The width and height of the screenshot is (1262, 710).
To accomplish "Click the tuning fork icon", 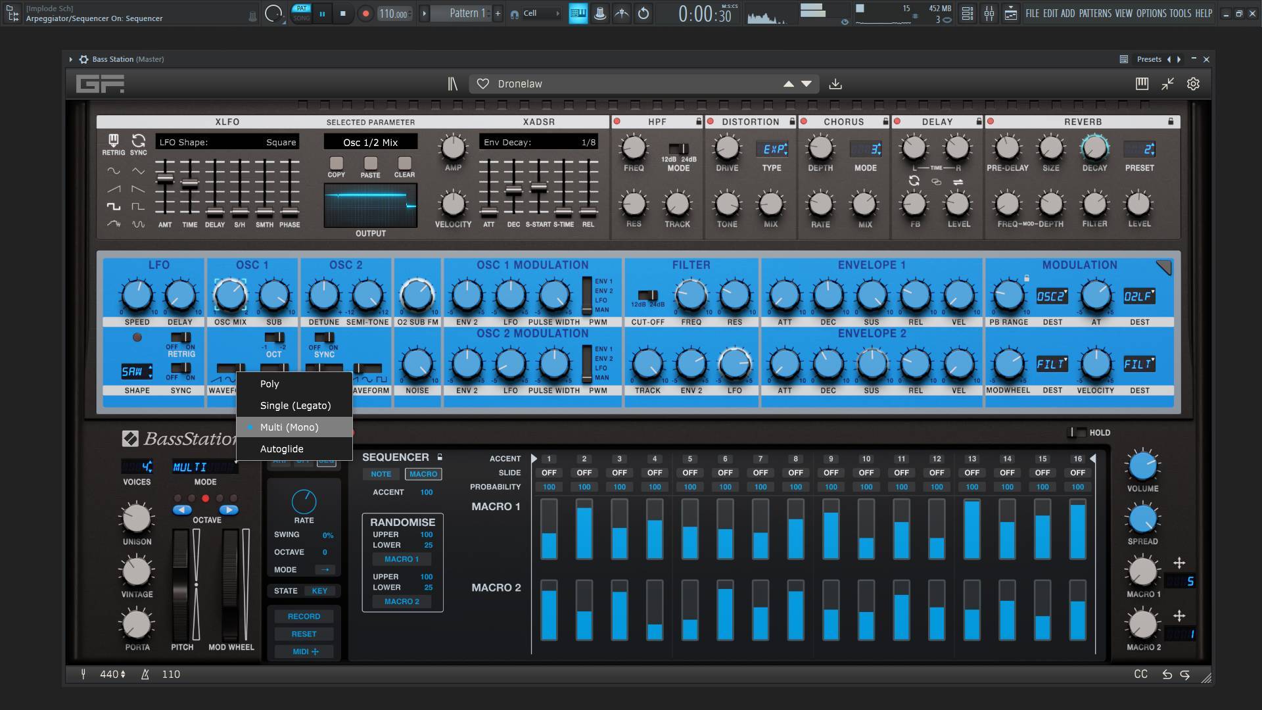I will click(83, 674).
